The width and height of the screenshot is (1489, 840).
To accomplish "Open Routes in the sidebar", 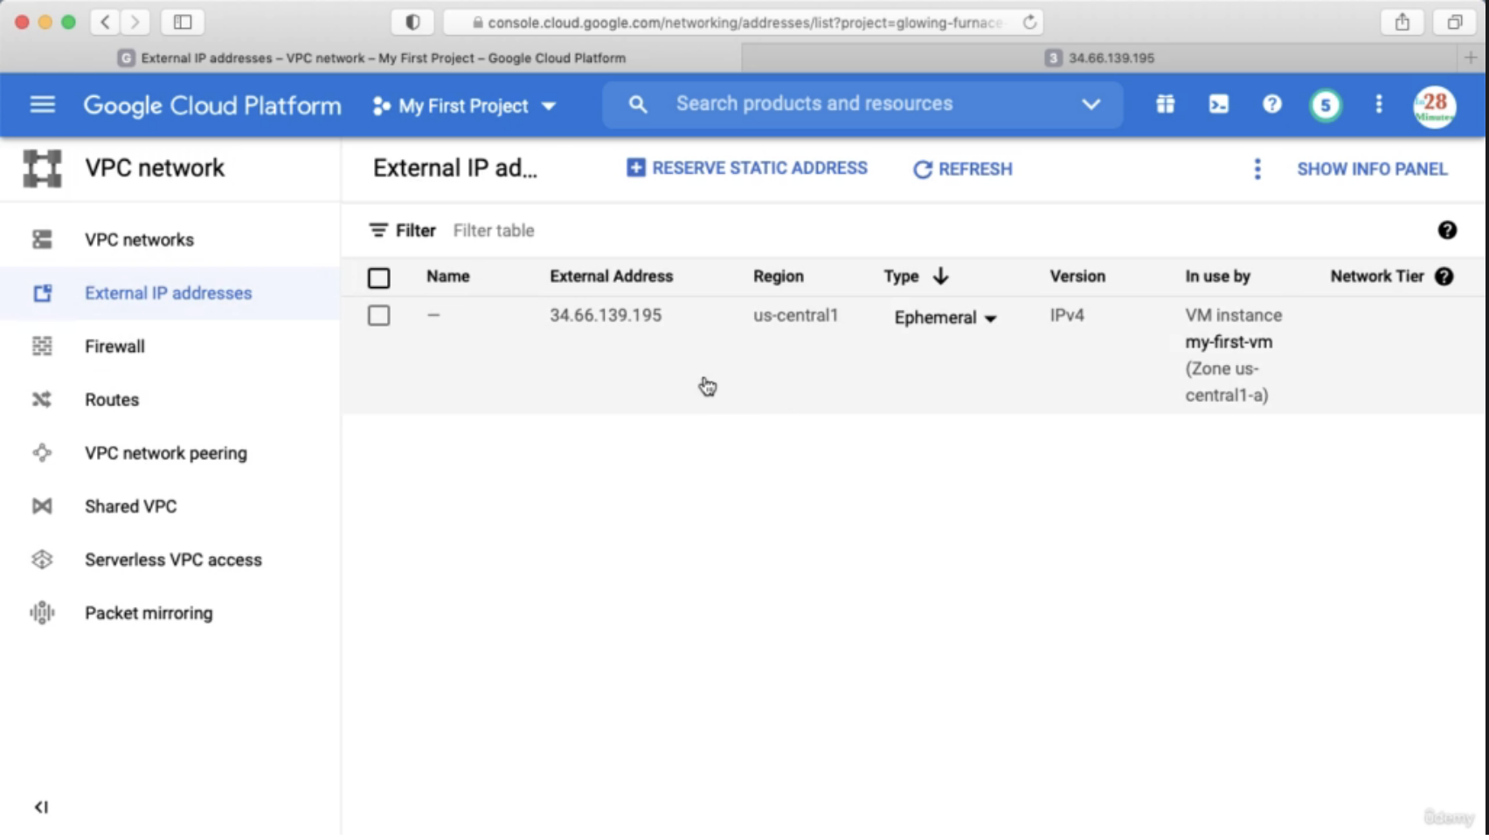I will [x=112, y=400].
